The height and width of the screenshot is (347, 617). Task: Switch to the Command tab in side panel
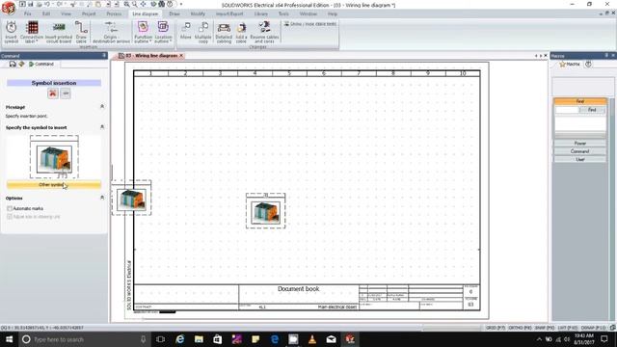pyautogui.click(x=41, y=64)
